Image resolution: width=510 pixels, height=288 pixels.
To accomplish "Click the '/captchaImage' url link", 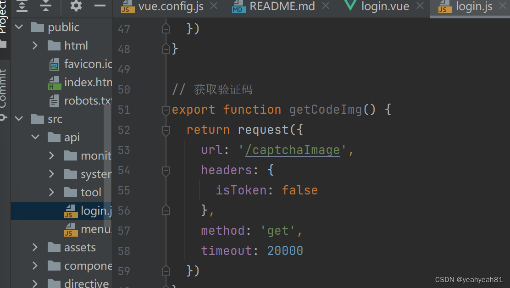I will [293, 150].
